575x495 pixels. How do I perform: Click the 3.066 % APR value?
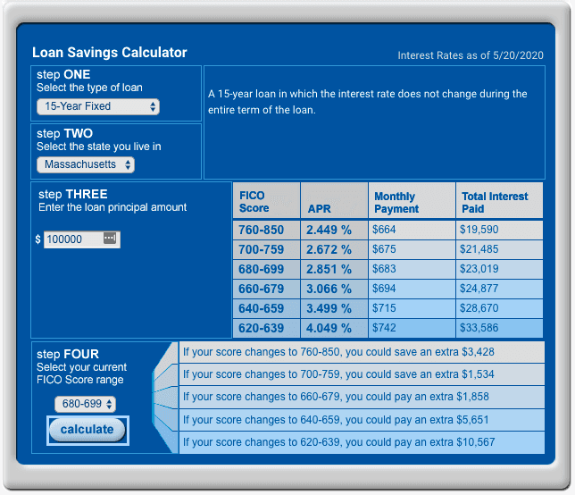[x=329, y=289]
